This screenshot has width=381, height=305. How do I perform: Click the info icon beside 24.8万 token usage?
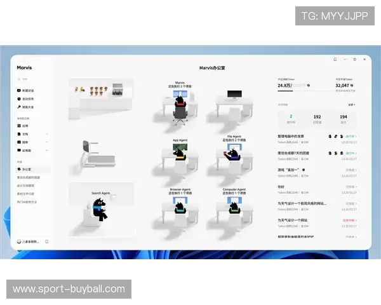(309, 85)
